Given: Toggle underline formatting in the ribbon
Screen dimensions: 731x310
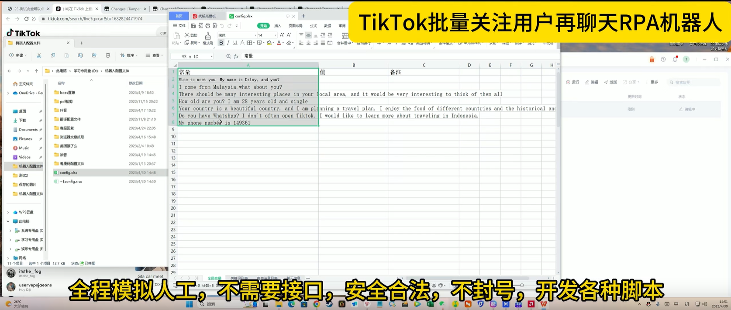Looking at the screenshot, I should coord(235,43).
